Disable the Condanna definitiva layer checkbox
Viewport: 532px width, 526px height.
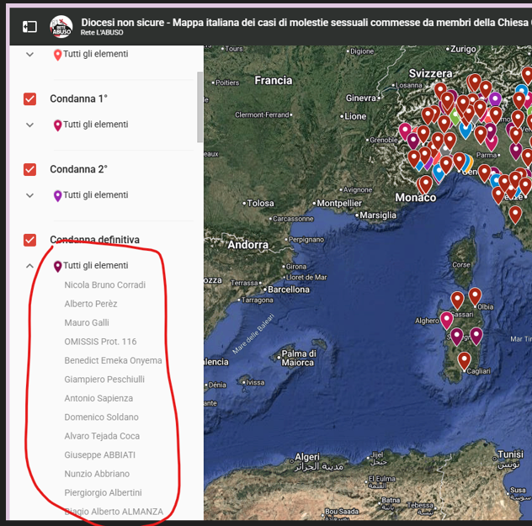(30, 240)
